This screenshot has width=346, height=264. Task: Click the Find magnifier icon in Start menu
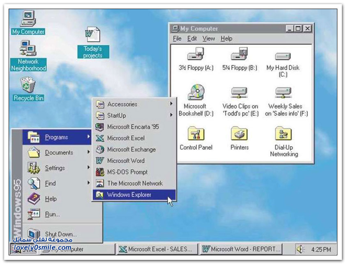pos(34,183)
